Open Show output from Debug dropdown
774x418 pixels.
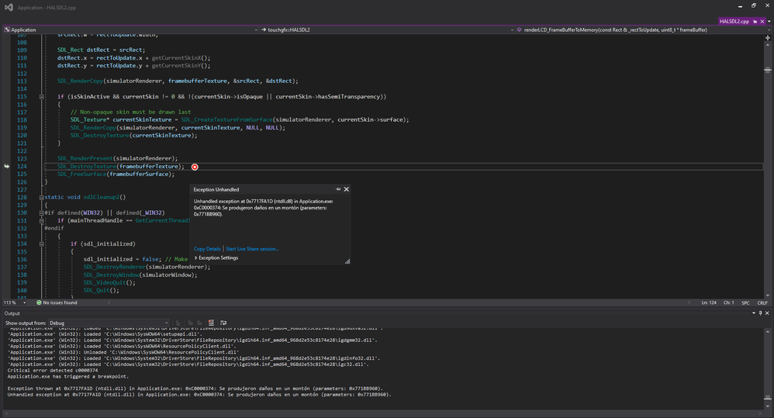tap(109, 323)
